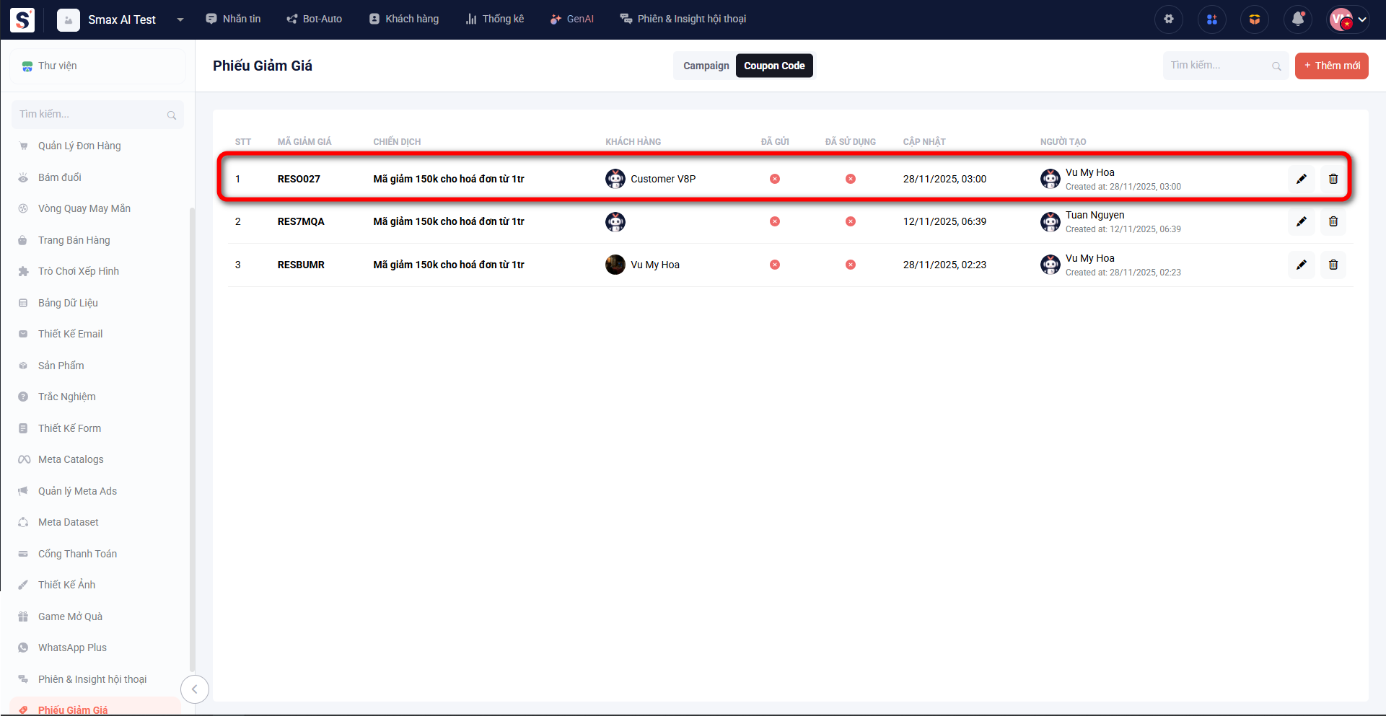Image resolution: width=1386 pixels, height=716 pixels.
Task: Expand the Smax AI Test workspace dropdown
Action: click(180, 19)
